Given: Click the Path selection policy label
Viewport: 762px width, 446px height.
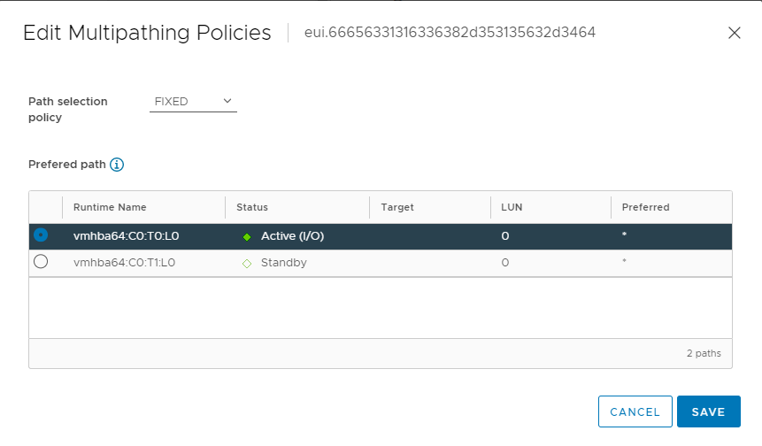Looking at the screenshot, I should click(67, 110).
